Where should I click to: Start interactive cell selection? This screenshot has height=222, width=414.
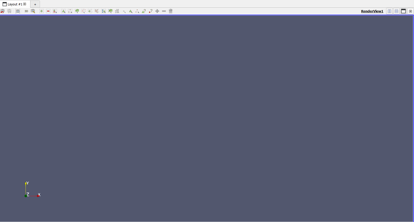(x=110, y=11)
